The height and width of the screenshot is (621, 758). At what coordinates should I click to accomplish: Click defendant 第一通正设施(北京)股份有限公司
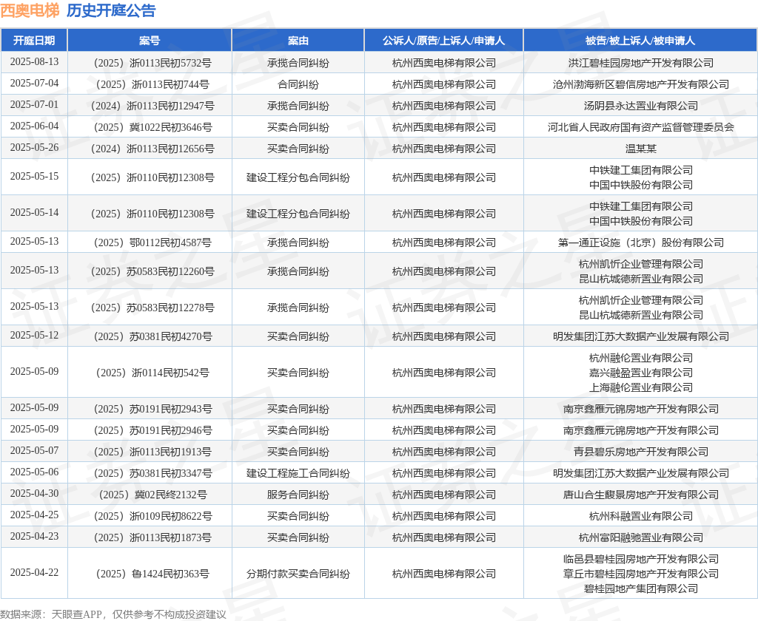pos(641,242)
